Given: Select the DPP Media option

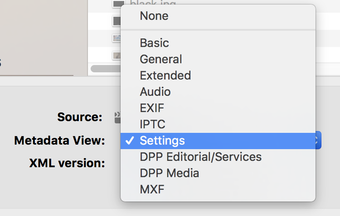Looking at the screenshot, I should (x=169, y=173).
